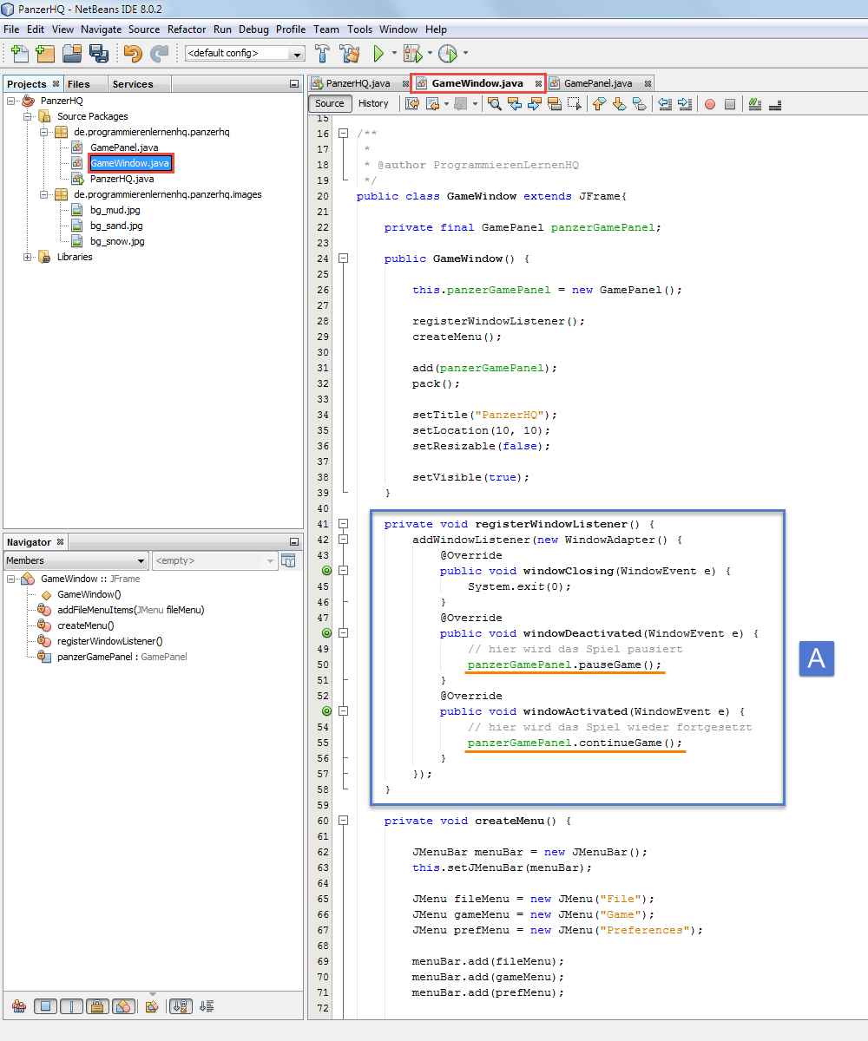Toggle Show Fields filter in Navigator

45,1006
